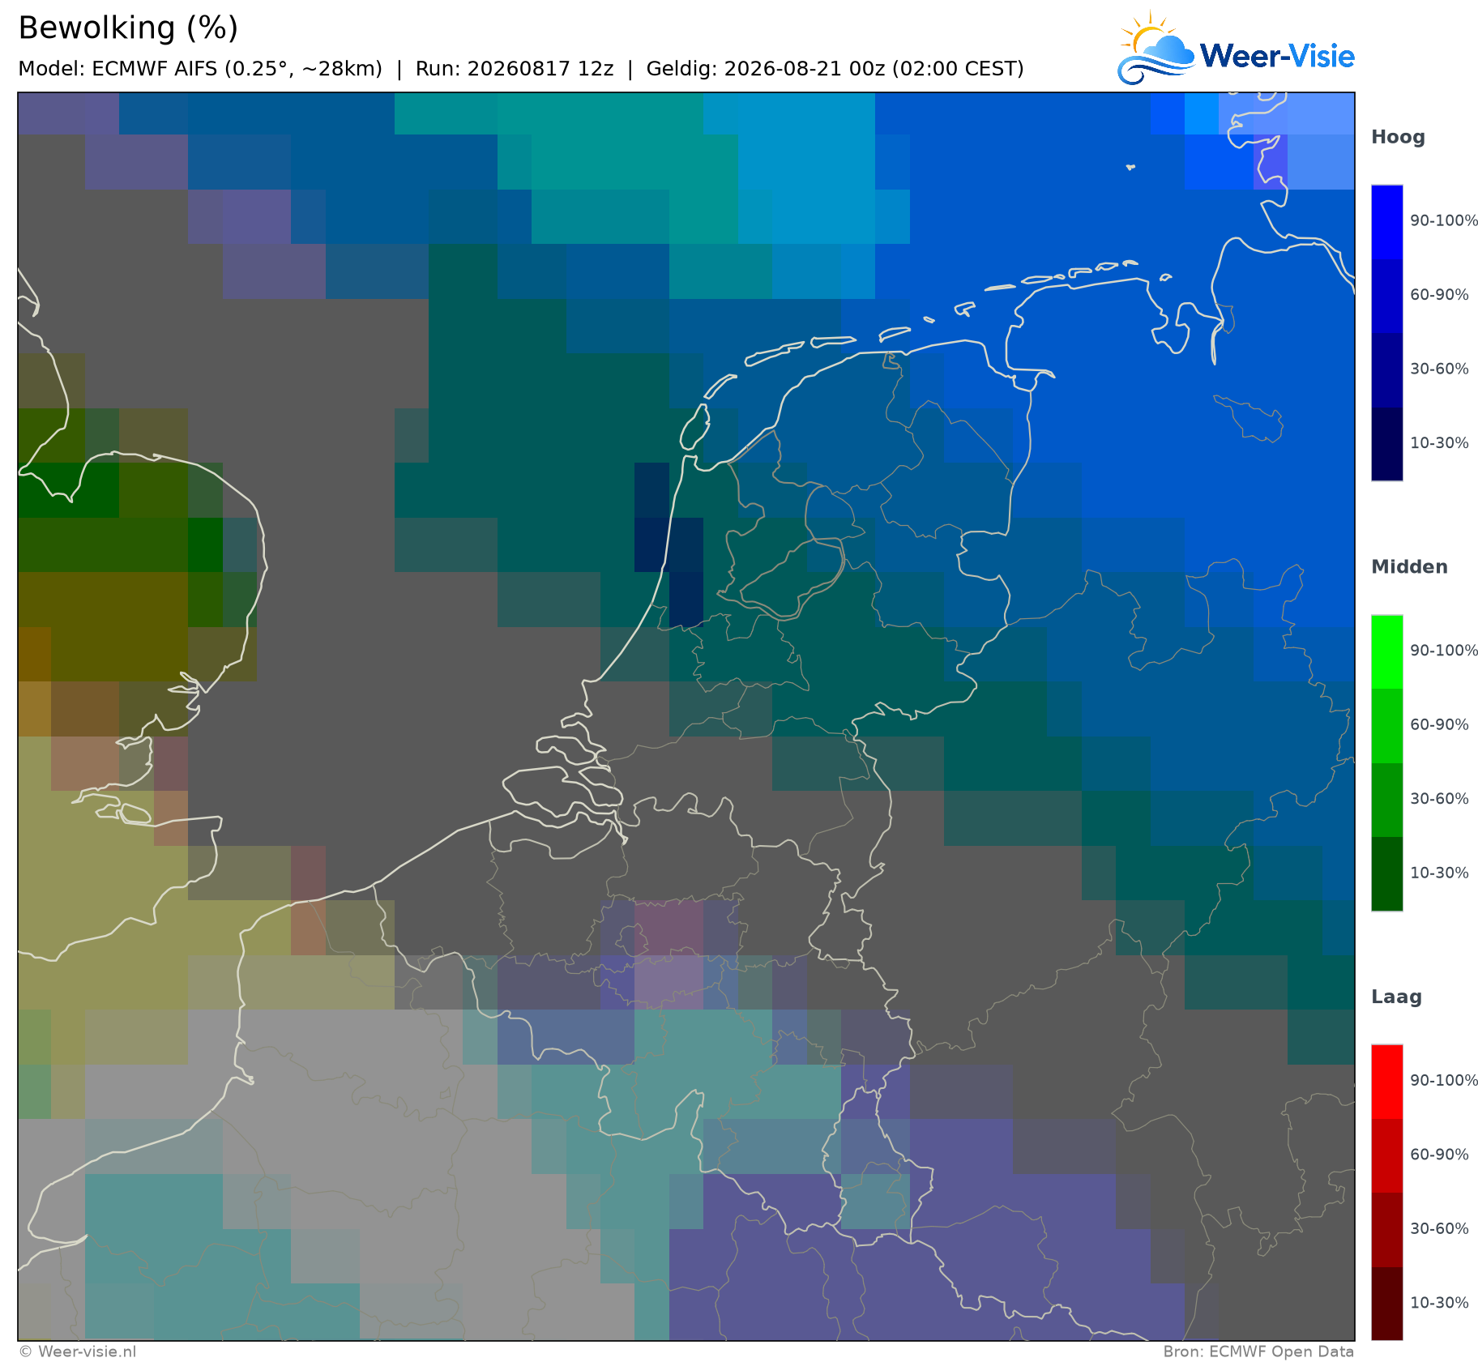
Task: Select the Hoog 90-100% bright blue swatch
Action: [x=1386, y=222]
